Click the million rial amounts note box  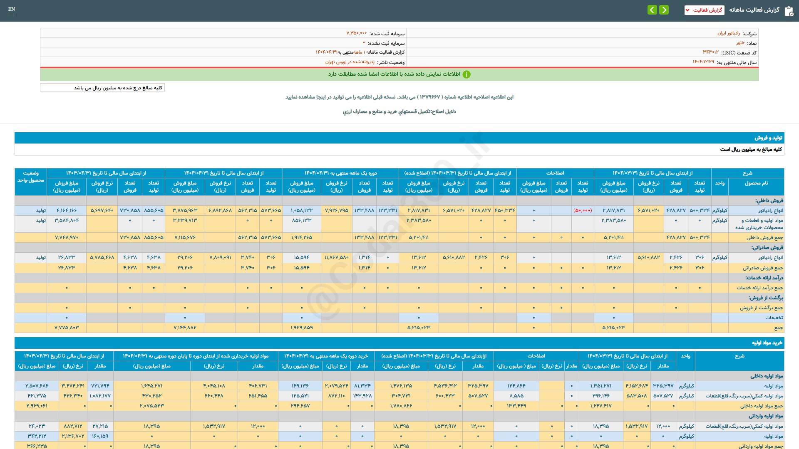[x=102, y=88]
